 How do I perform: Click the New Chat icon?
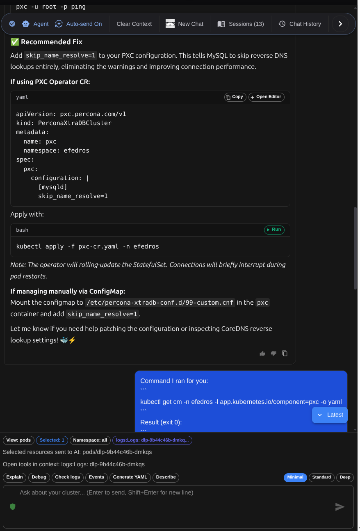(170, 24)
